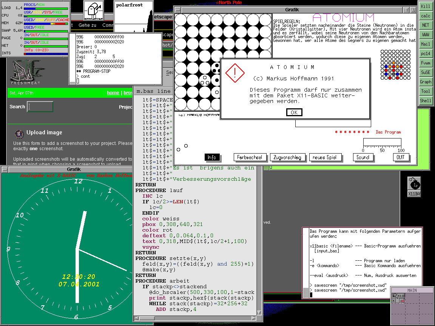Click the pc14 button in button bar

(426, 54)
